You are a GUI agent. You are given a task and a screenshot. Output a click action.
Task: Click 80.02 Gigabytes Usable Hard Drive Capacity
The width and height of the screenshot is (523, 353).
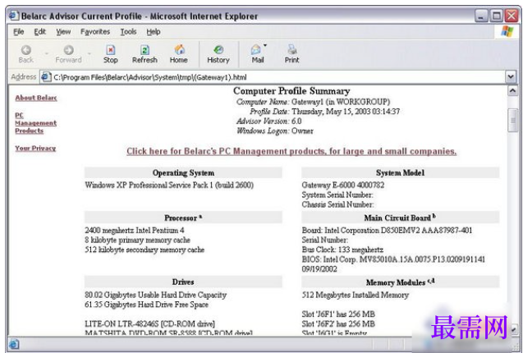pos(155,295)
